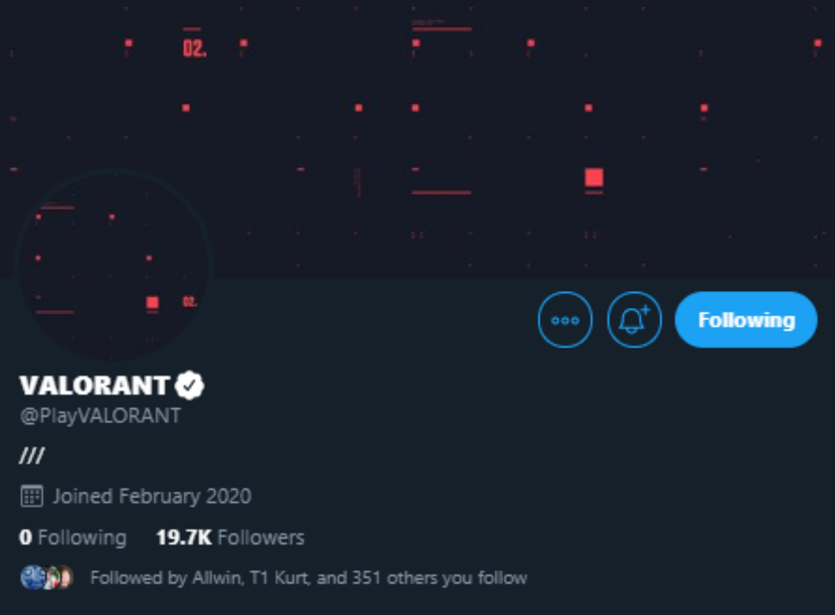Screen dimensions: 835x615
Task: Open the more options ellipsis menu
Action: point(565,320)
